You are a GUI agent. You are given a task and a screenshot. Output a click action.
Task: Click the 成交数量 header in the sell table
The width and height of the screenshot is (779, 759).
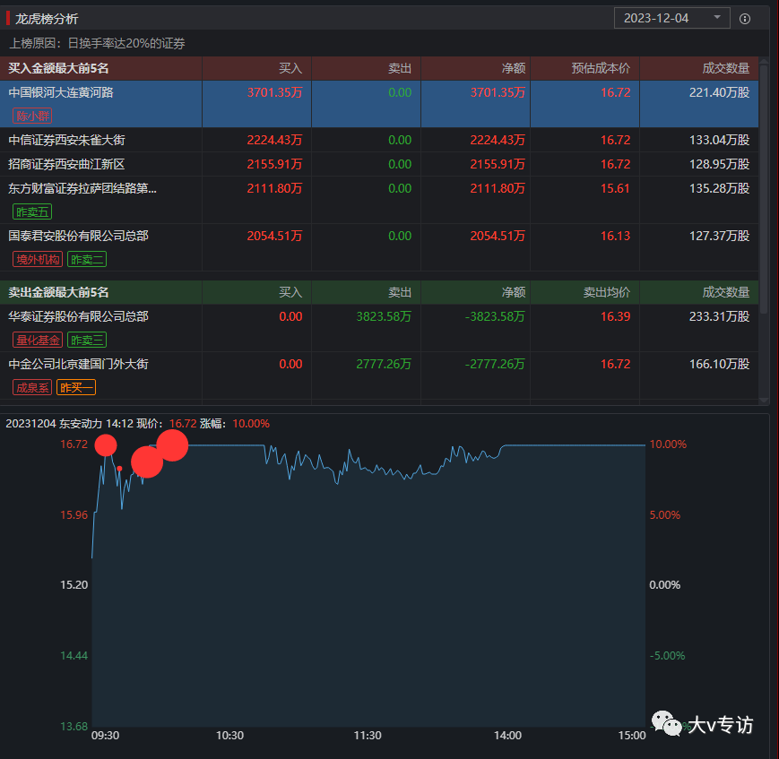(726, 292)
